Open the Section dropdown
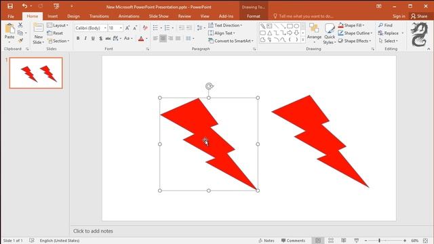The width and height of the screenshot is (434, 244). (x=58, y=41)
